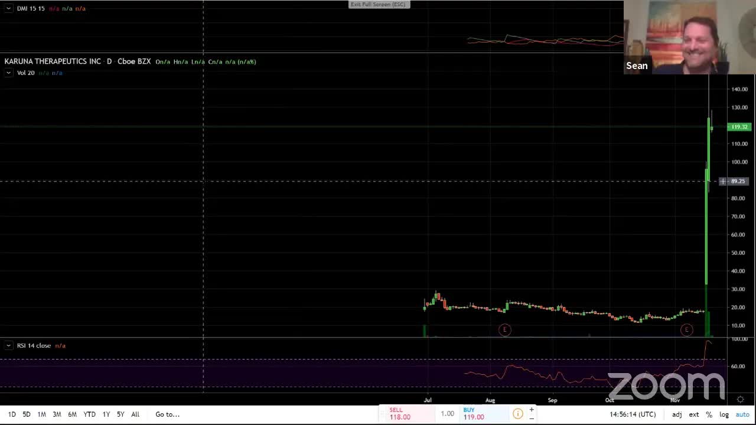Image resolution: width=756 pixels, height=425 pixels.
Task: Click the KARUNA THERAPEUTICS INC symbol title
Action: (53, 61)
